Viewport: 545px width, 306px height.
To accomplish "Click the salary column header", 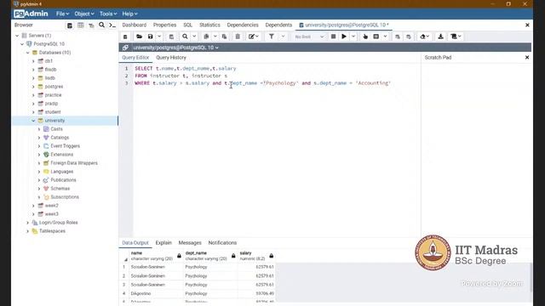I will [256, 256].
